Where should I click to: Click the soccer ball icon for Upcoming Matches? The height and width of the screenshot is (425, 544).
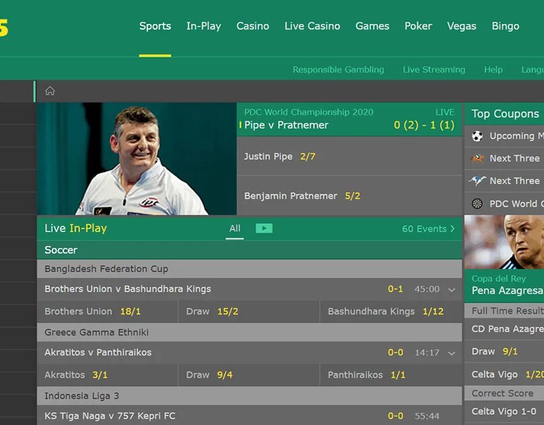(477, 136)
